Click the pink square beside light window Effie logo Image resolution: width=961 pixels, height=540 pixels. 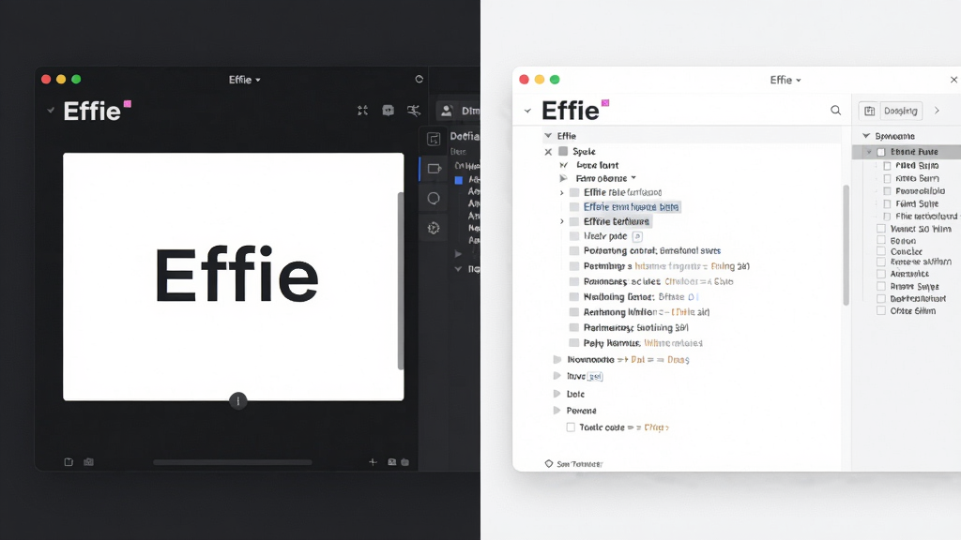(605, 103)
